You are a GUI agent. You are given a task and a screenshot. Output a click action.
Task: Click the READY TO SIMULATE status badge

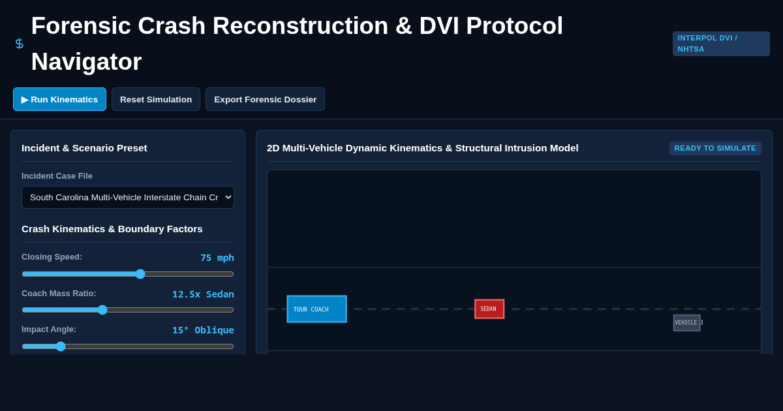(715, 148)
